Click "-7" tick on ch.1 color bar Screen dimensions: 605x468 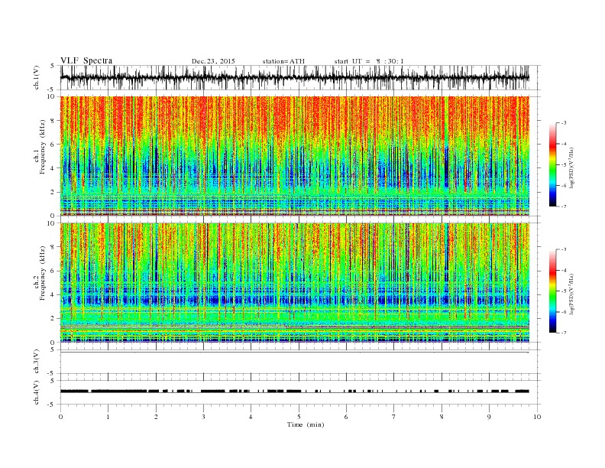click(x=564, y=206)
